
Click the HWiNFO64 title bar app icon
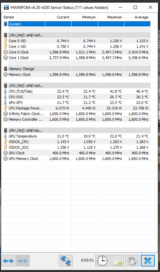click(x=6, y=7)
